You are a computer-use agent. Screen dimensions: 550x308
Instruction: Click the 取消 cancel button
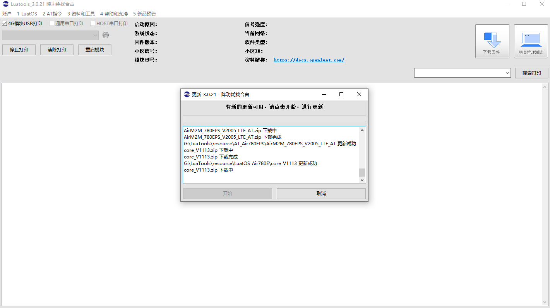(321, 194)
